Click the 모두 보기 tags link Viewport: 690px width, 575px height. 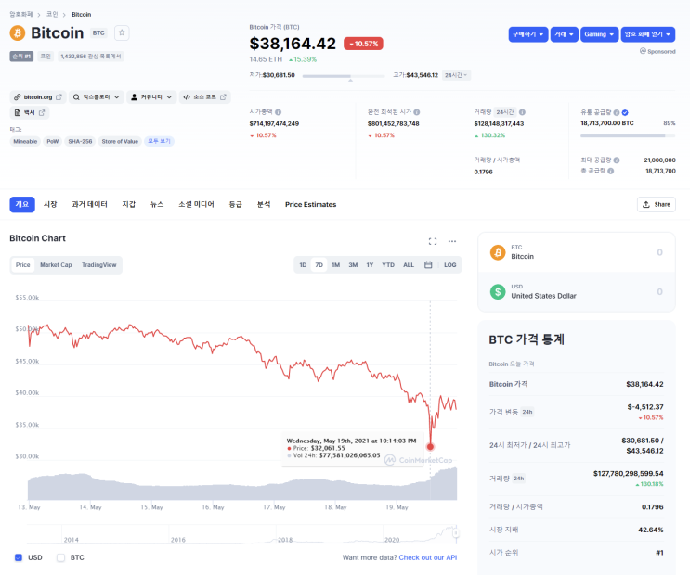(159, 141)
